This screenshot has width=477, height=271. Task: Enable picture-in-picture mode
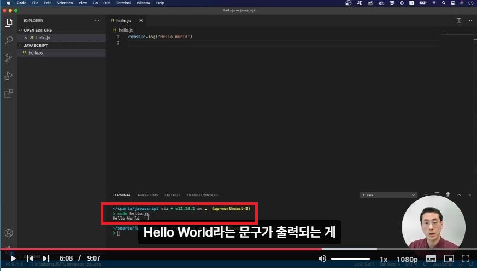tap(449, 258)
